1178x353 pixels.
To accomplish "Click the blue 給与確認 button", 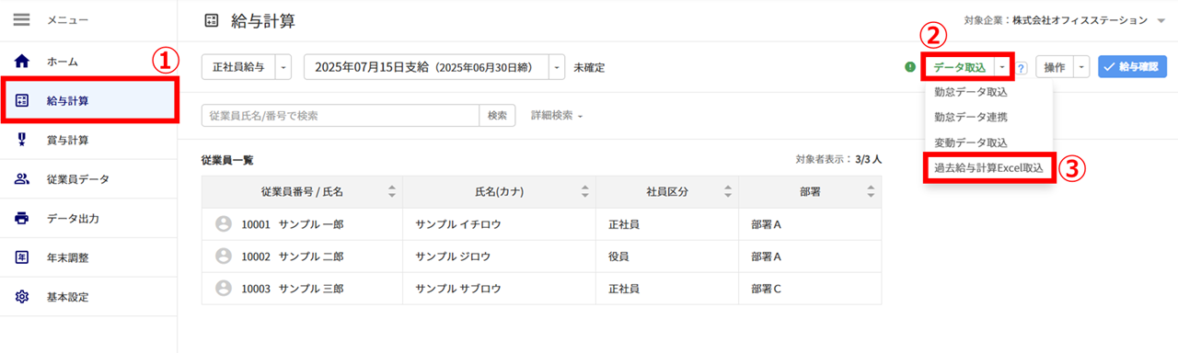I will tap(1132, 67).
